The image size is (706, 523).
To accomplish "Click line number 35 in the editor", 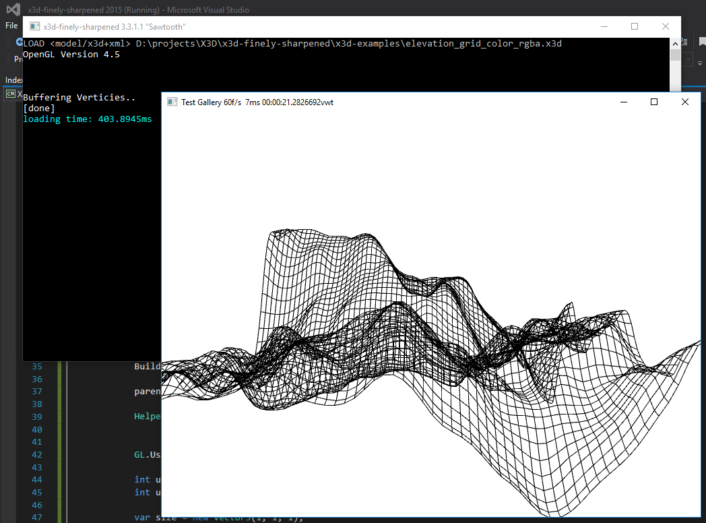I will tap(37, 366).
